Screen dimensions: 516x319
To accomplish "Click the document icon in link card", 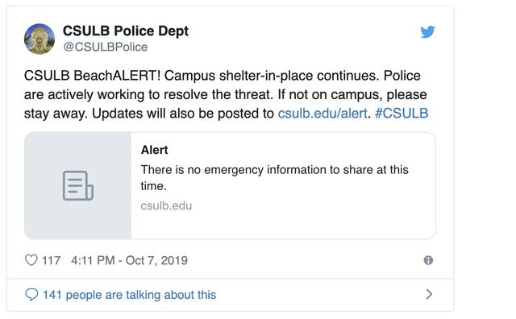I will 78,185.
